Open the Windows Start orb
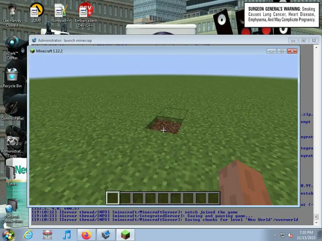 point(8,235)
